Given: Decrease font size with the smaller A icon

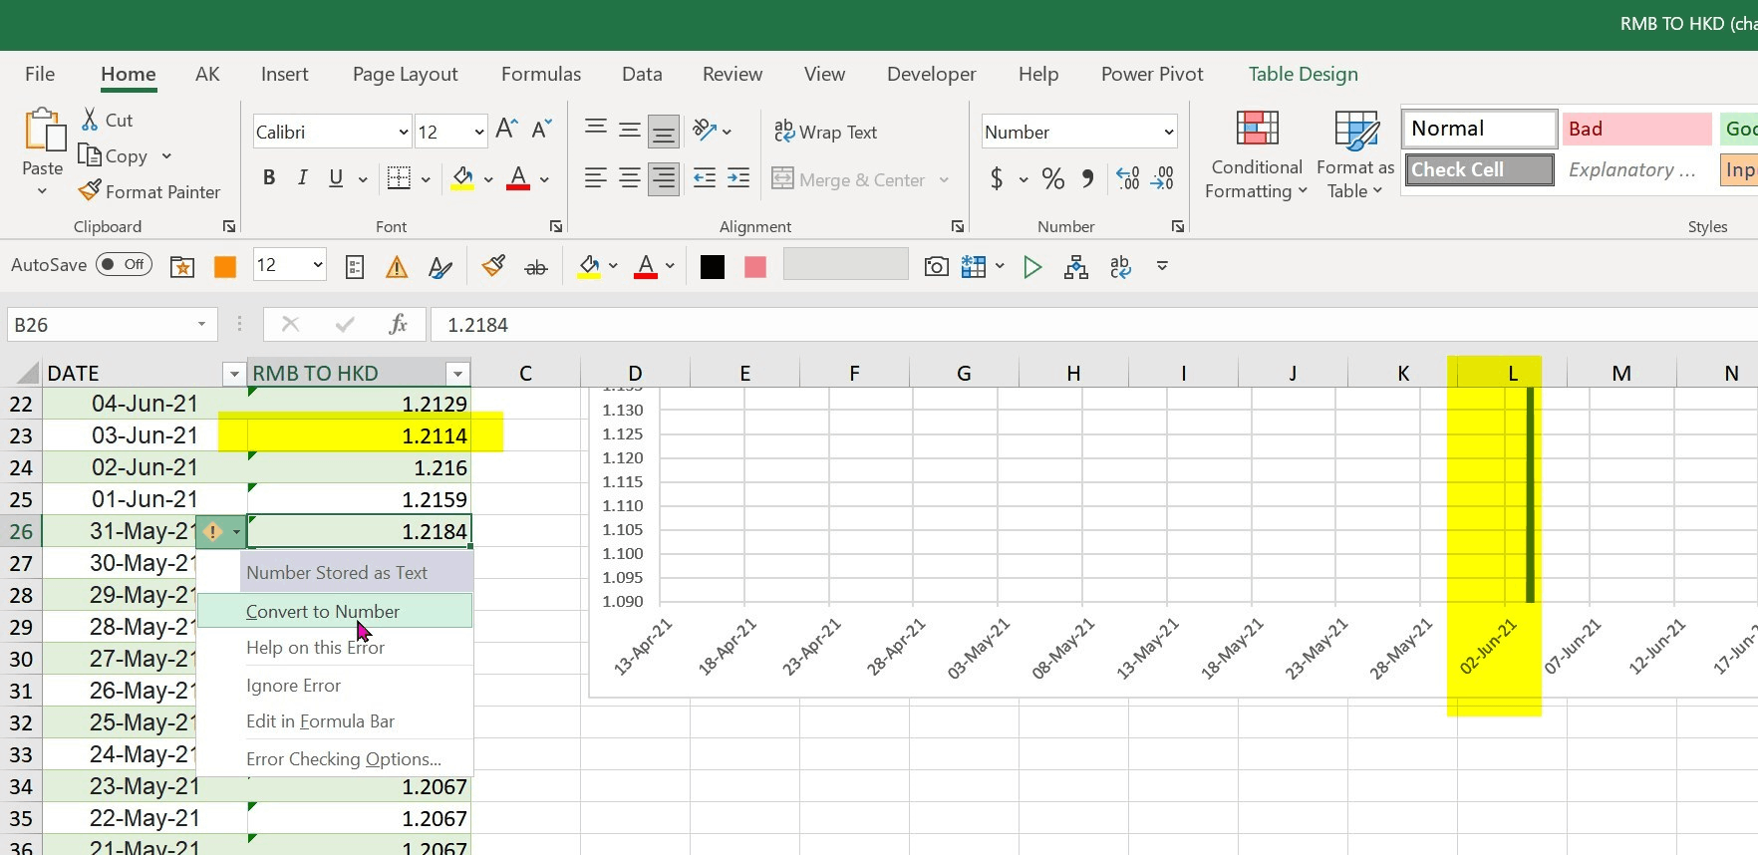Looking at the screenshot, I should tap(541, 130).
